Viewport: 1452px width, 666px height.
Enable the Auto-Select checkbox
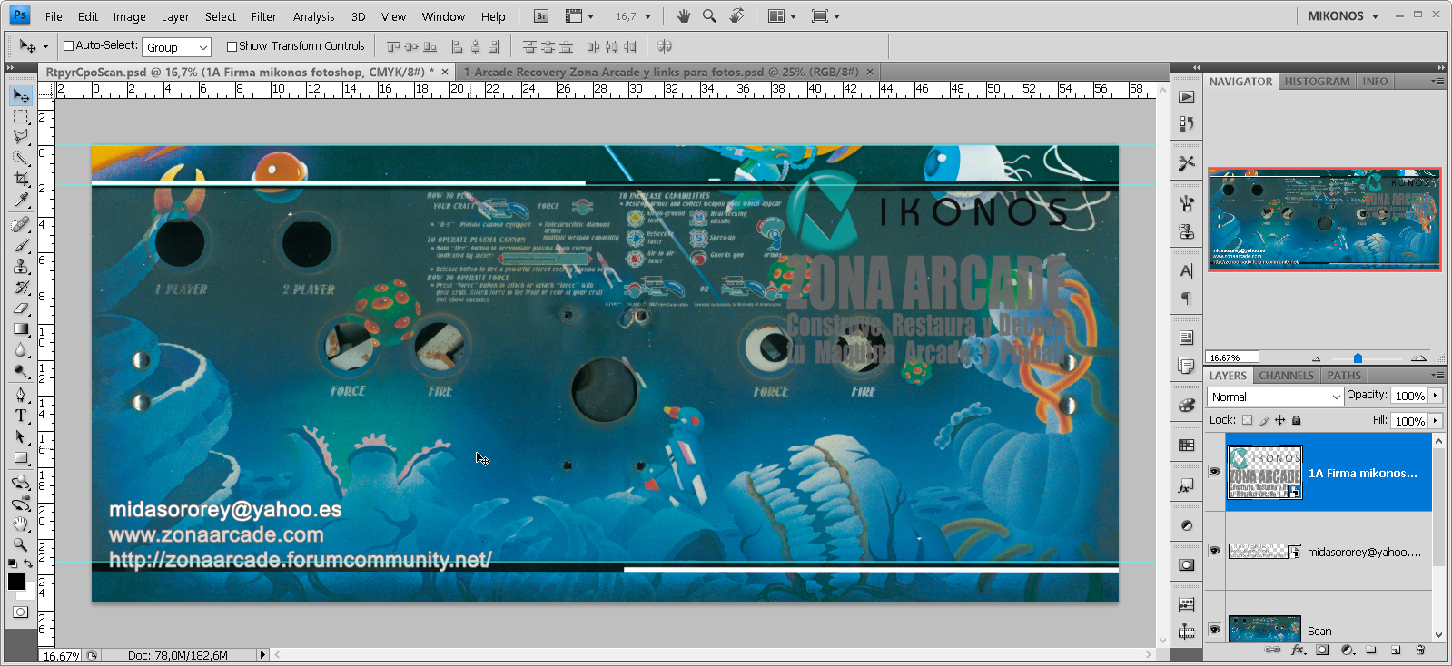68,46
